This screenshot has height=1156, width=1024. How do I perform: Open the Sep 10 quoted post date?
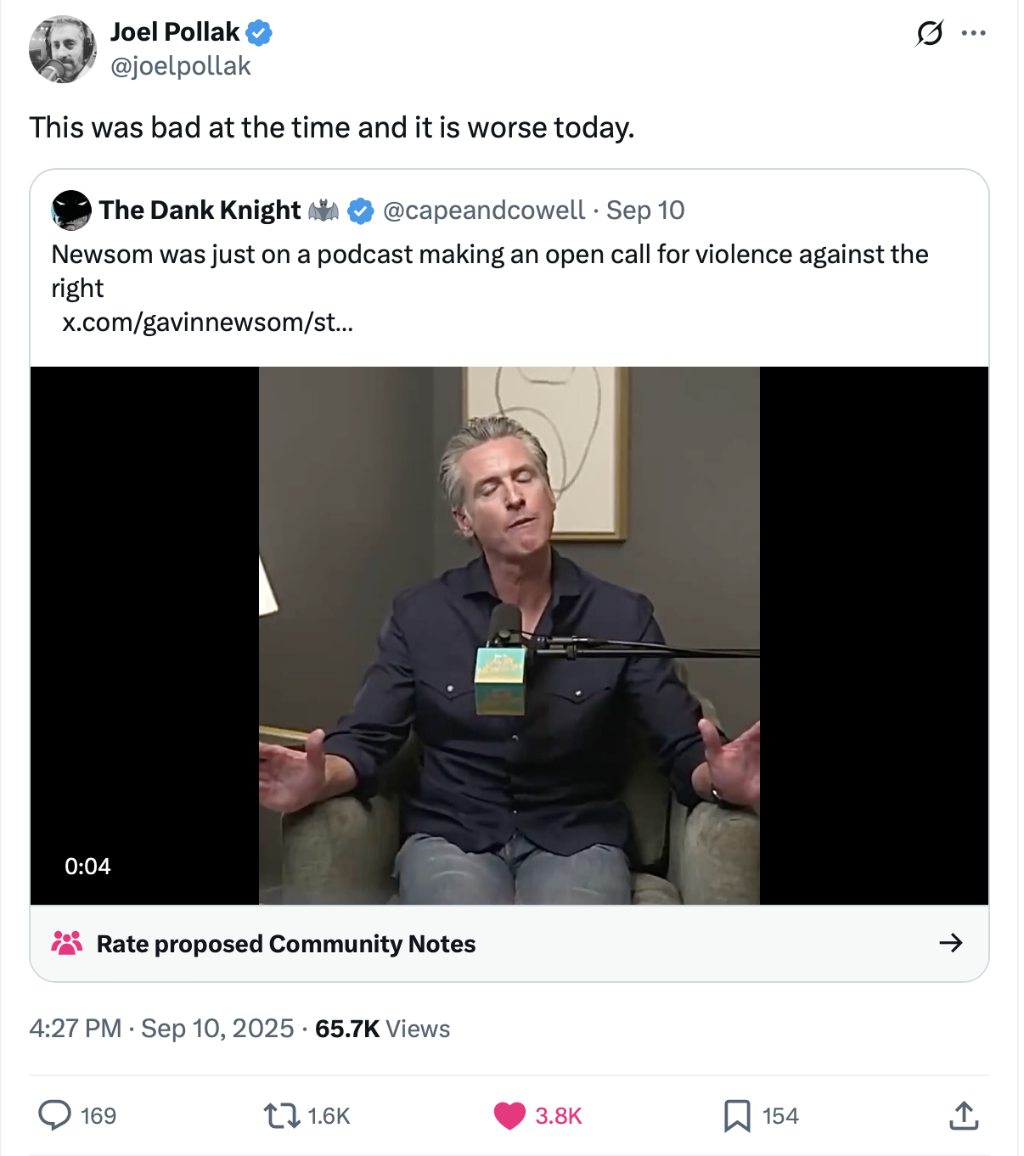click(645, 210)
